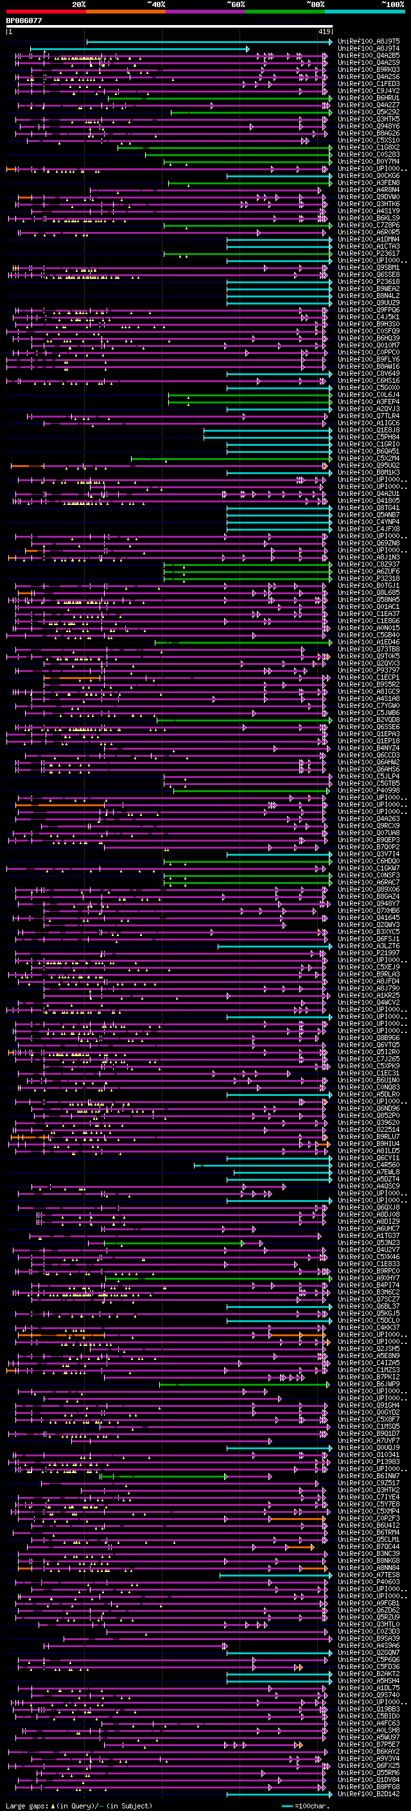Select hit label UniRef100_Q3HTK6
Screen dimensions: 411x1811
pos(369,204)
